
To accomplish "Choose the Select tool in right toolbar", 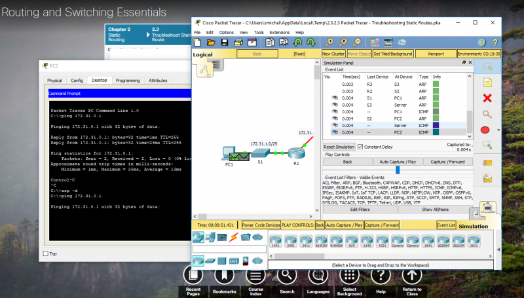I will click(x=487, y=67).
